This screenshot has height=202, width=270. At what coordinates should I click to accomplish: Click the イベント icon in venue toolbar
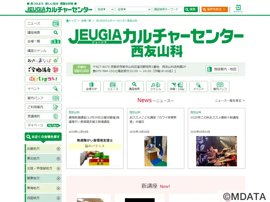(x=198, y=87)
